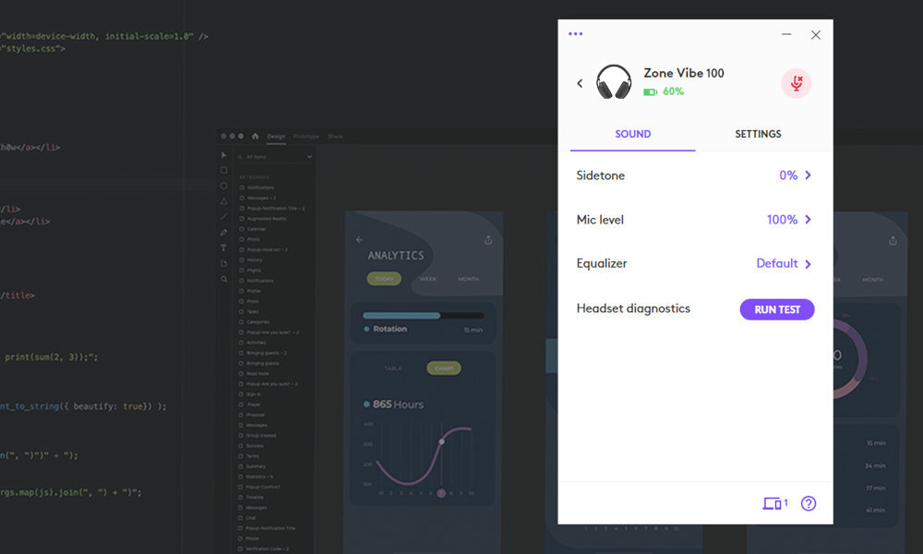Screen dimensions: 923x554
Task: Click highlighted day 7 on chart axis
Action: click(x=441, y=493)
